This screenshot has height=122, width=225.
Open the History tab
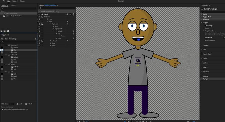(x=13, y=5)
